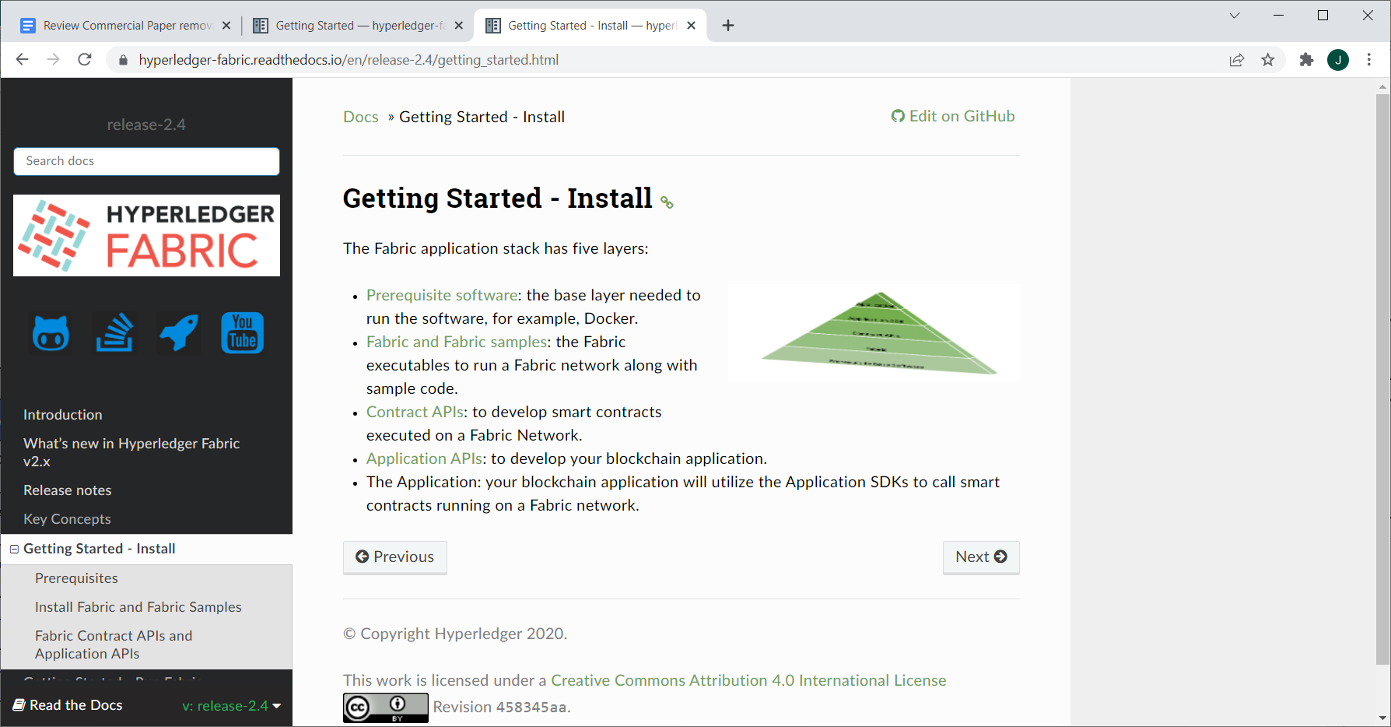Open the Creative Commons BY badge

pyautogui.click(x=386, y=708)
